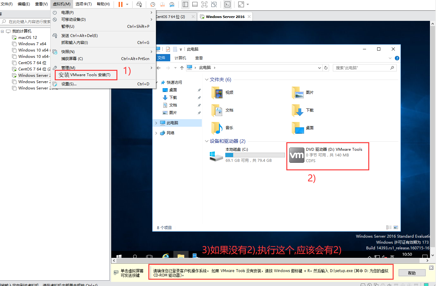Expand the 可移动设备(D) submenu
Image resolution: width=436 pixels, height=286 pixels.
click(103, 20)
